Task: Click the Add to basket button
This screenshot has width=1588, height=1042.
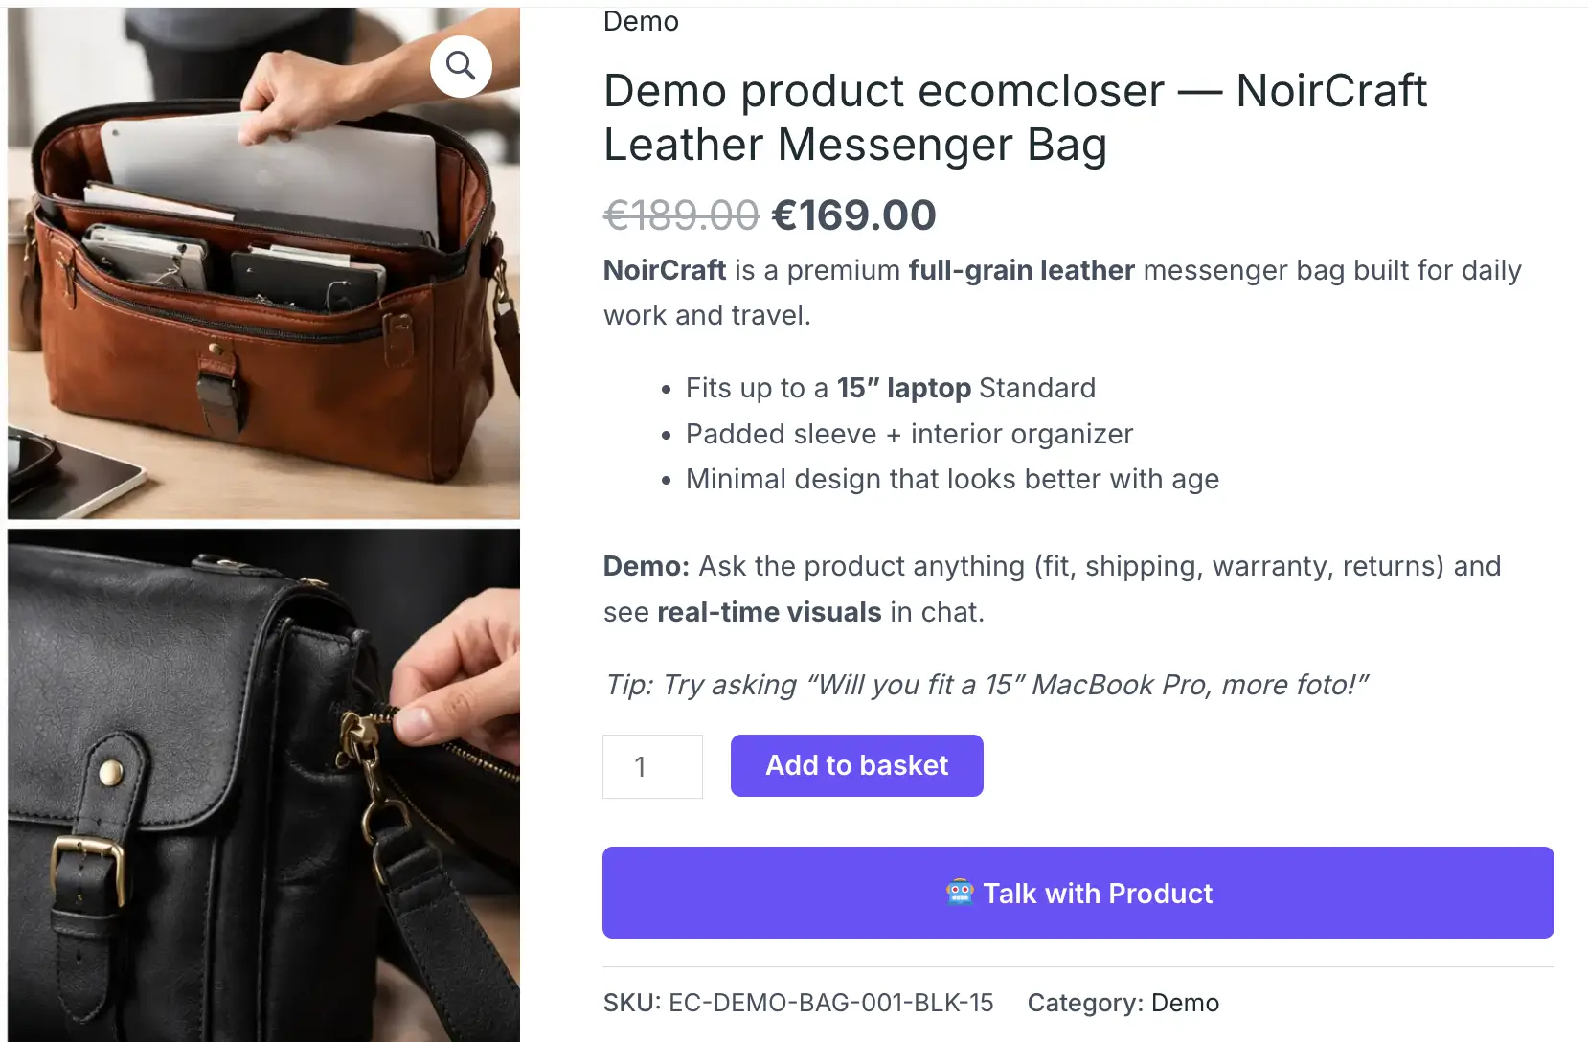Action: pyautogui.click(x=856, y=765)
